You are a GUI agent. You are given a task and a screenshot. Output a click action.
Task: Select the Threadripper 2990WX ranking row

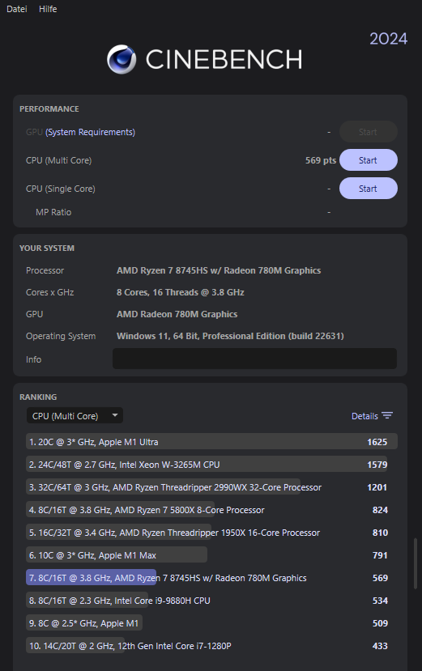pyautogui.click(x=211, y=487)
